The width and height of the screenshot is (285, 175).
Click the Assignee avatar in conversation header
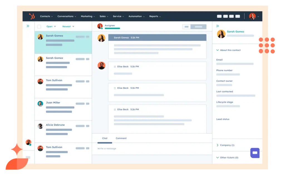100,26
